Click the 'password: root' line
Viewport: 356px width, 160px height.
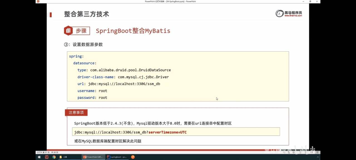click(92, 98)
